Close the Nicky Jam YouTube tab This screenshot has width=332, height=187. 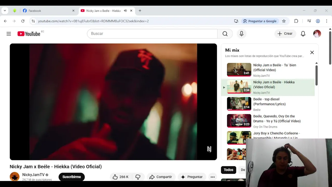click(131, 11)
